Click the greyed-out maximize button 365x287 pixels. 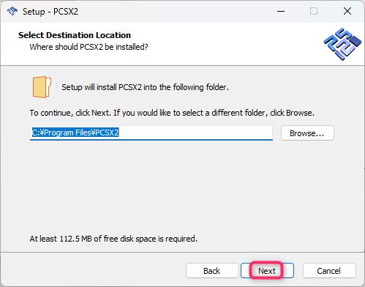click(314, 11)
